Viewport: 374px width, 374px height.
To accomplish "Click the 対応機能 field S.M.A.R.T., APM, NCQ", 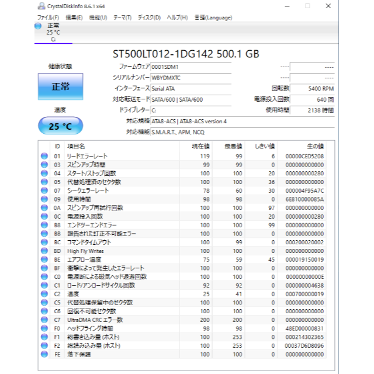I will point(243,132).
